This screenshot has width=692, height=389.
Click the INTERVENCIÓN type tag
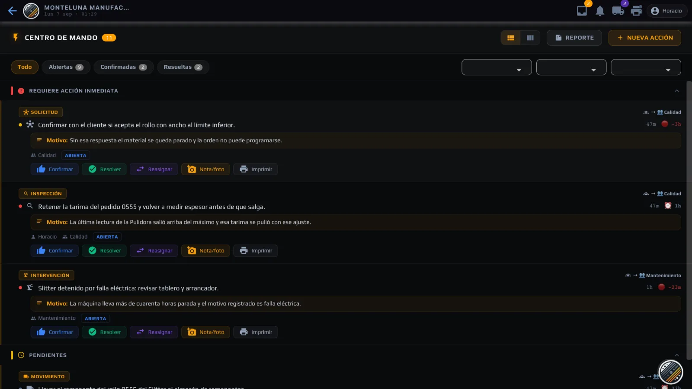pos(46,275)
